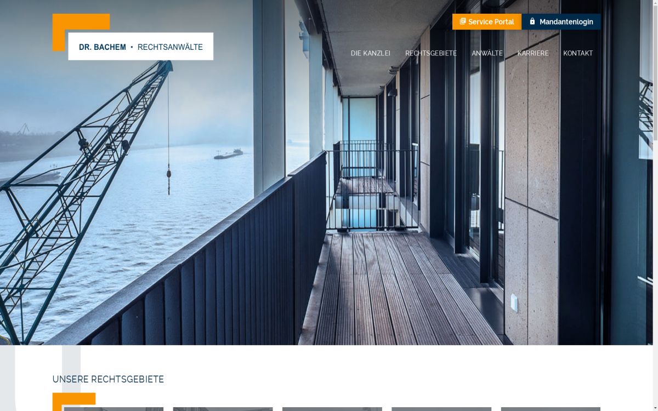Go to the Anwälte navigation item

click(x=487, y=53)
